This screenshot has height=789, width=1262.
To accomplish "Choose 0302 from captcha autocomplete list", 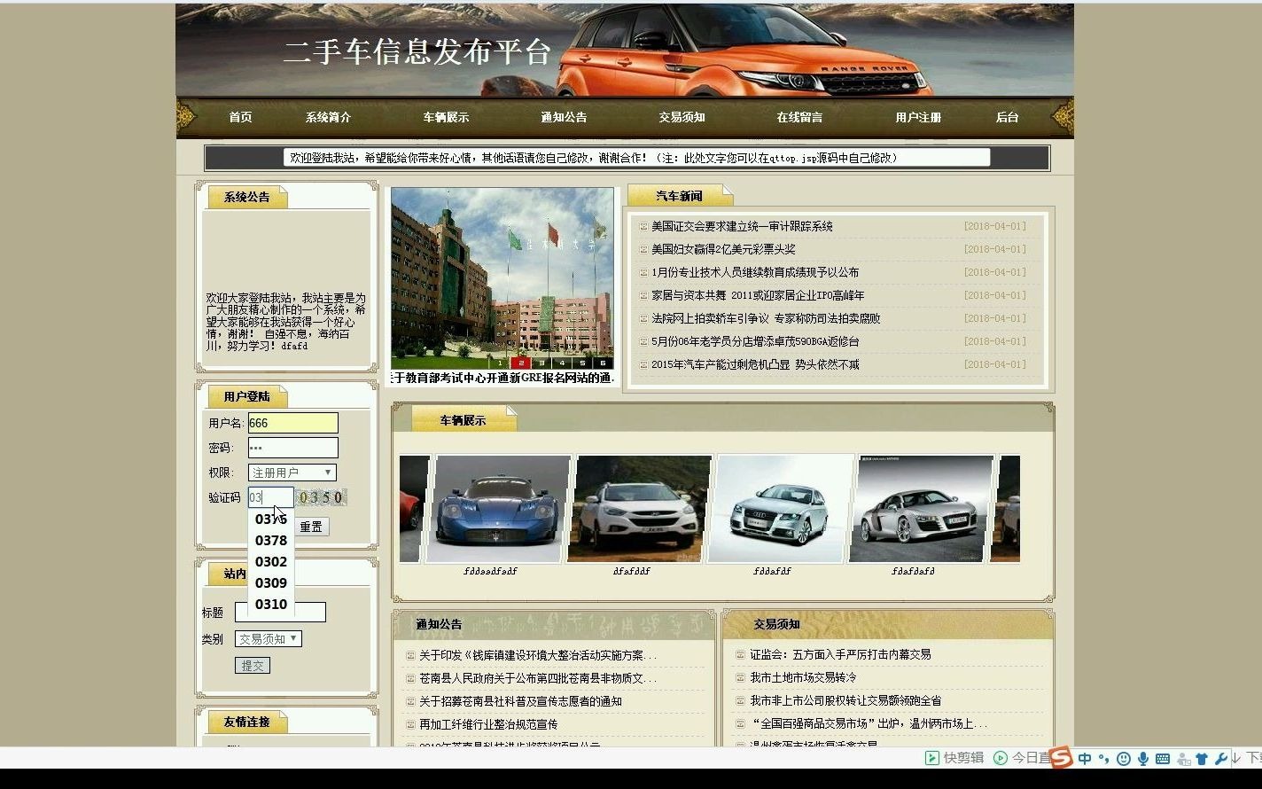I will click(271, 561).
